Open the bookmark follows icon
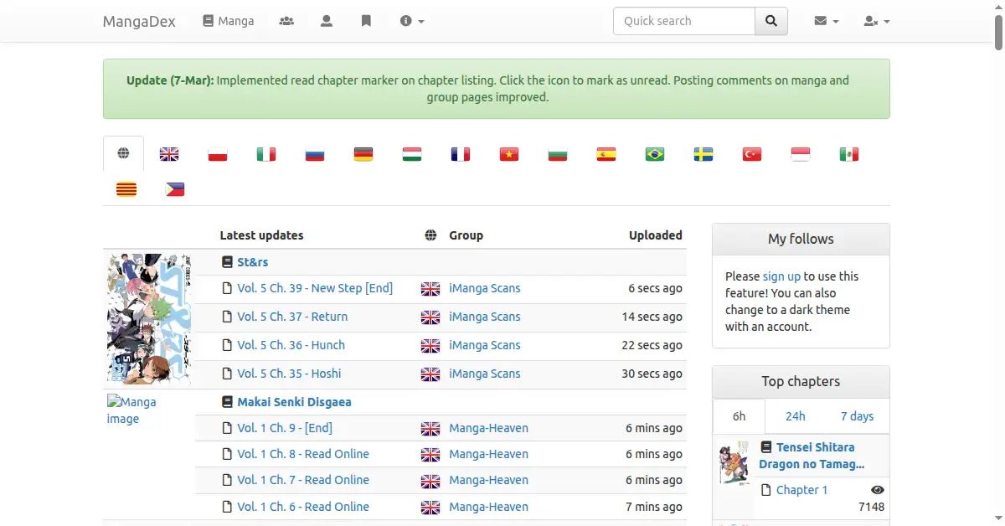Image resolution: width=1005 pixels, height=526 pixels. (x=366, y=21)
